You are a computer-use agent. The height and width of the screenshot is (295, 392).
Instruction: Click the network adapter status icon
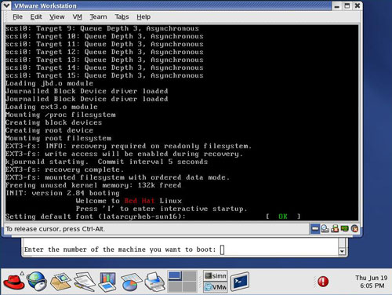coord(345,229)
